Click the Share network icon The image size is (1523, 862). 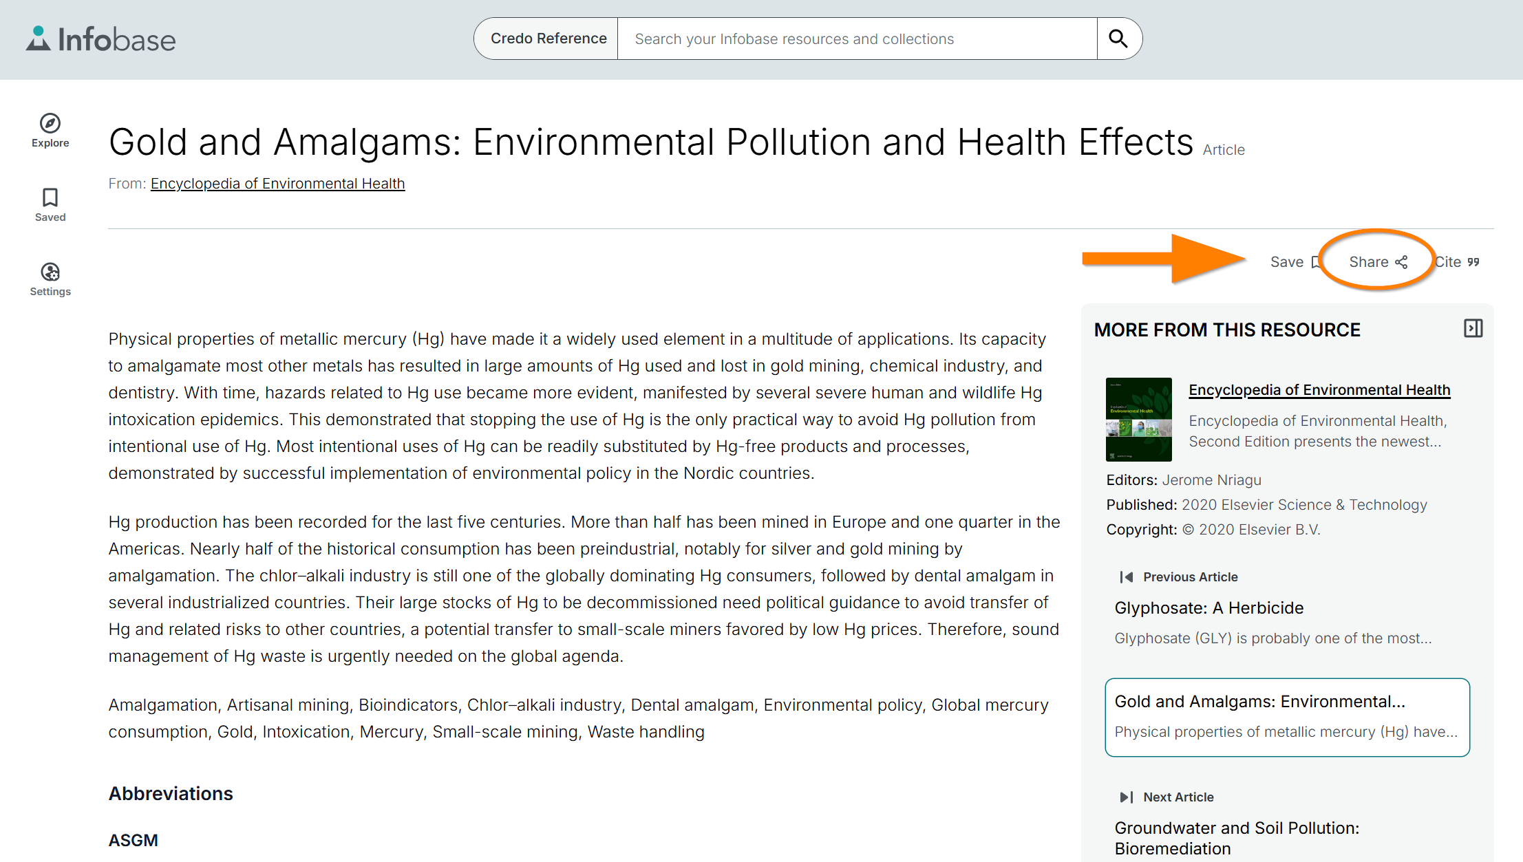click(1401, 262)
